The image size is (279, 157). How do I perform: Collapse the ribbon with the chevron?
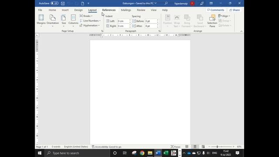click(x=241, y=31)
